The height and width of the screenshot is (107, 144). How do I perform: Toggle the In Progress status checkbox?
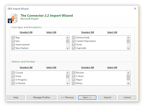13,80
